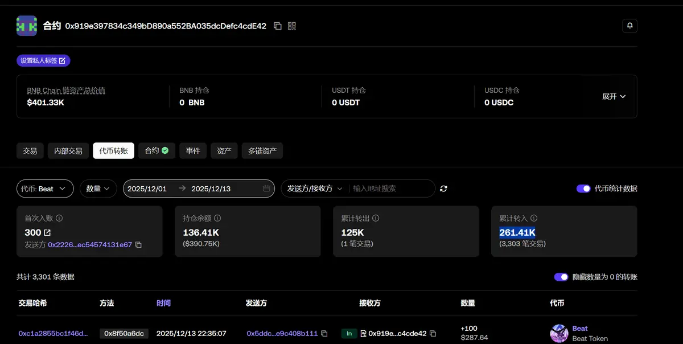Click the start date 2025/12/01
The width and height of the screenshot is (683, 344).
click(x=147, y=189)
